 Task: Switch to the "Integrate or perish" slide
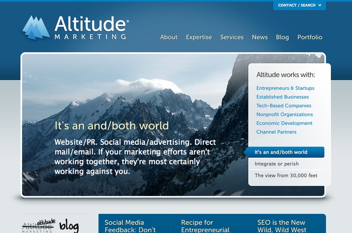(286, 164)
